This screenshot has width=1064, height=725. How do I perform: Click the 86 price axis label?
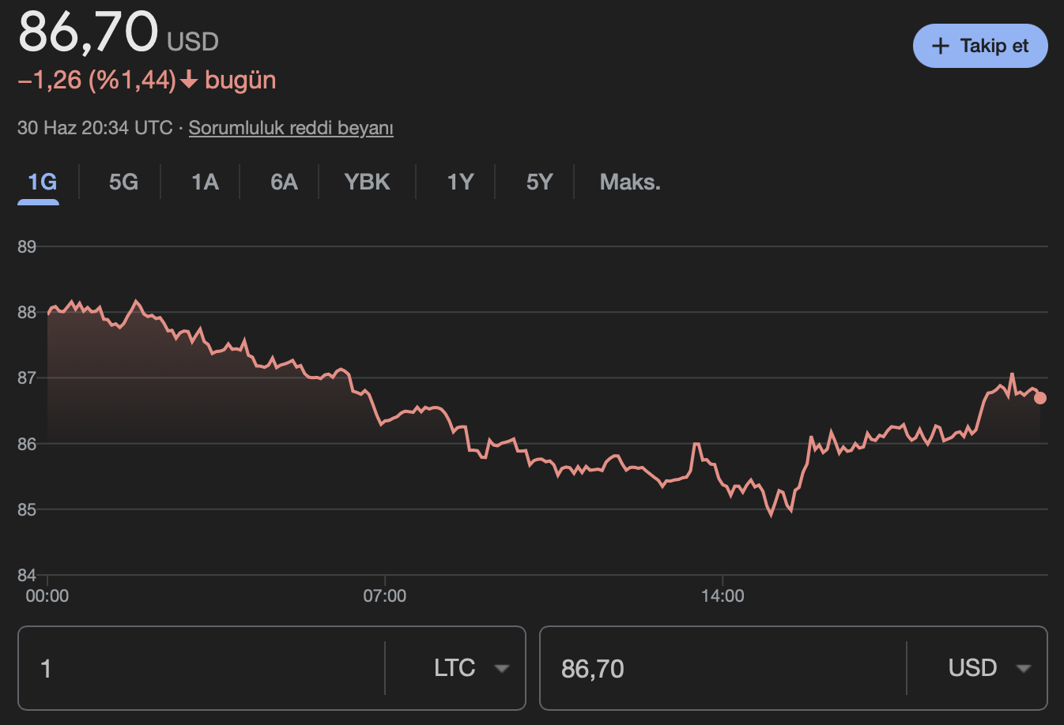(27, 444)
